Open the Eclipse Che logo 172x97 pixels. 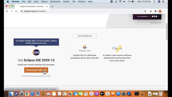tap(85, 48)
